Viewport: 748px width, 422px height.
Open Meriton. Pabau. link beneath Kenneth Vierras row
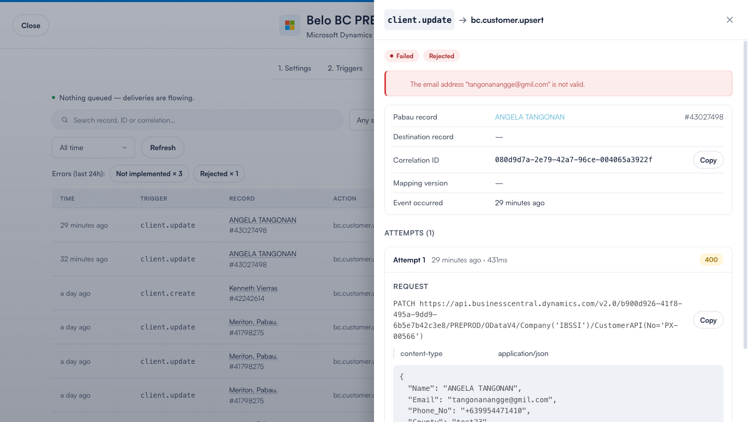click(253, 322)
